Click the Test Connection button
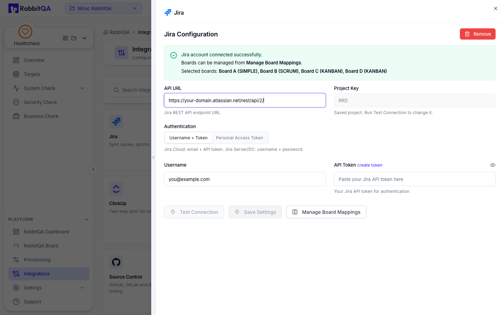 click(194, 212)
